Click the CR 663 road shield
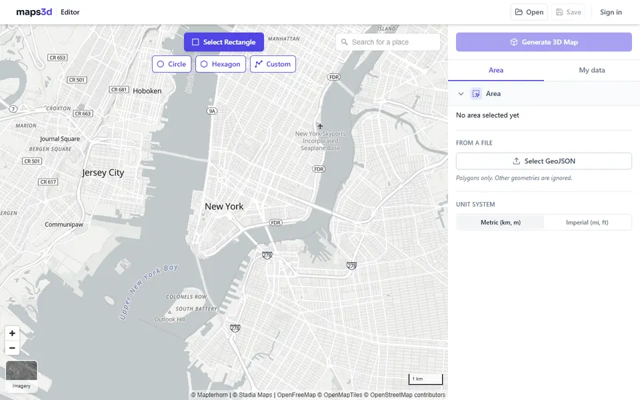Viewport: 640px width, 400px height. pyautogui.click(x=83, y=113)
